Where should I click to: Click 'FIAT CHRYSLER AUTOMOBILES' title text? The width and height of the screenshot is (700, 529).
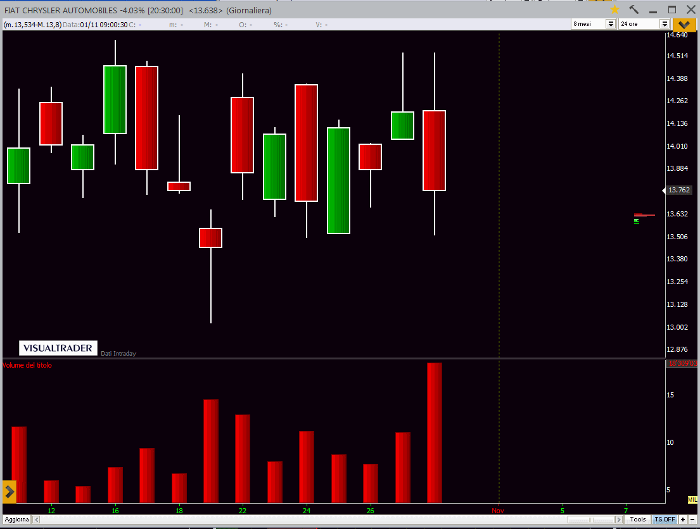pos(61,10)
